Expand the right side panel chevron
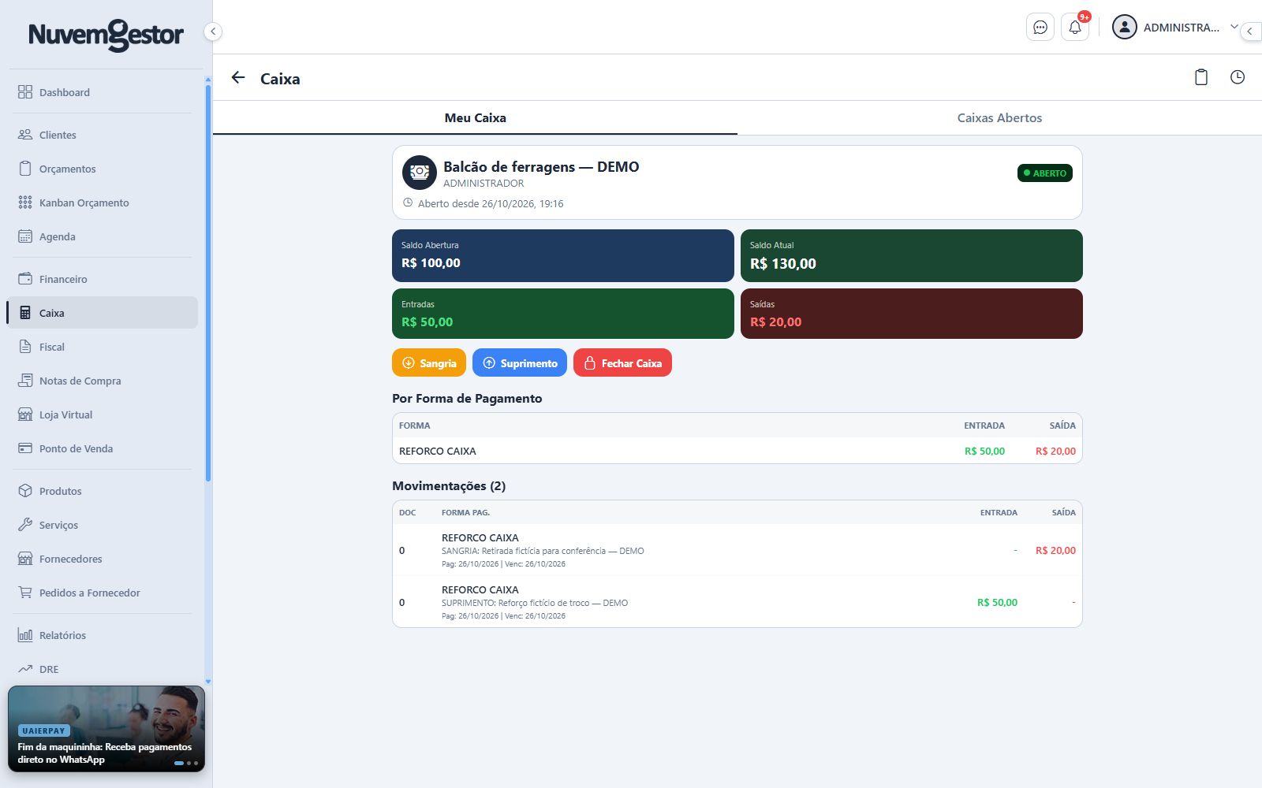 tap(1250, 31)
